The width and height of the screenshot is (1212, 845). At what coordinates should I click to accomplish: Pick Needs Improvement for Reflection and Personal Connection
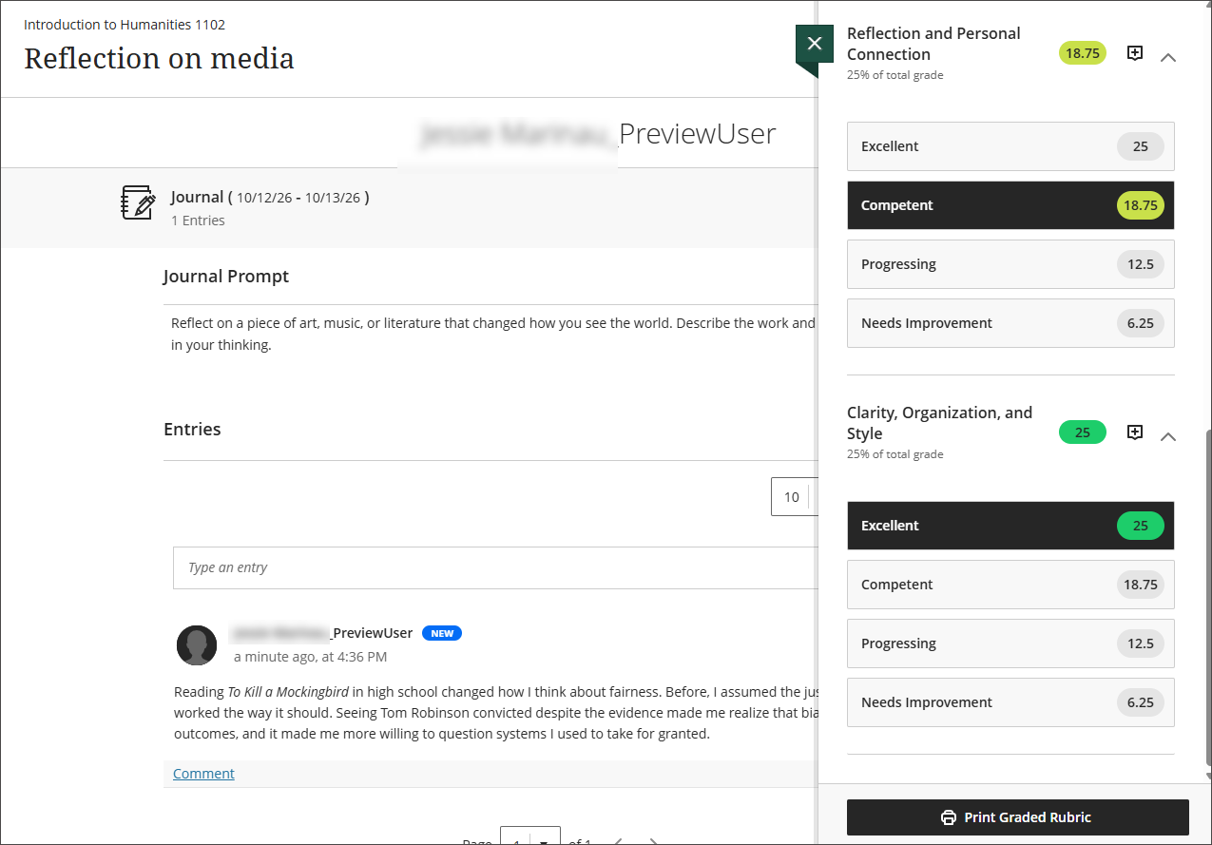(x=1010, y=323)
